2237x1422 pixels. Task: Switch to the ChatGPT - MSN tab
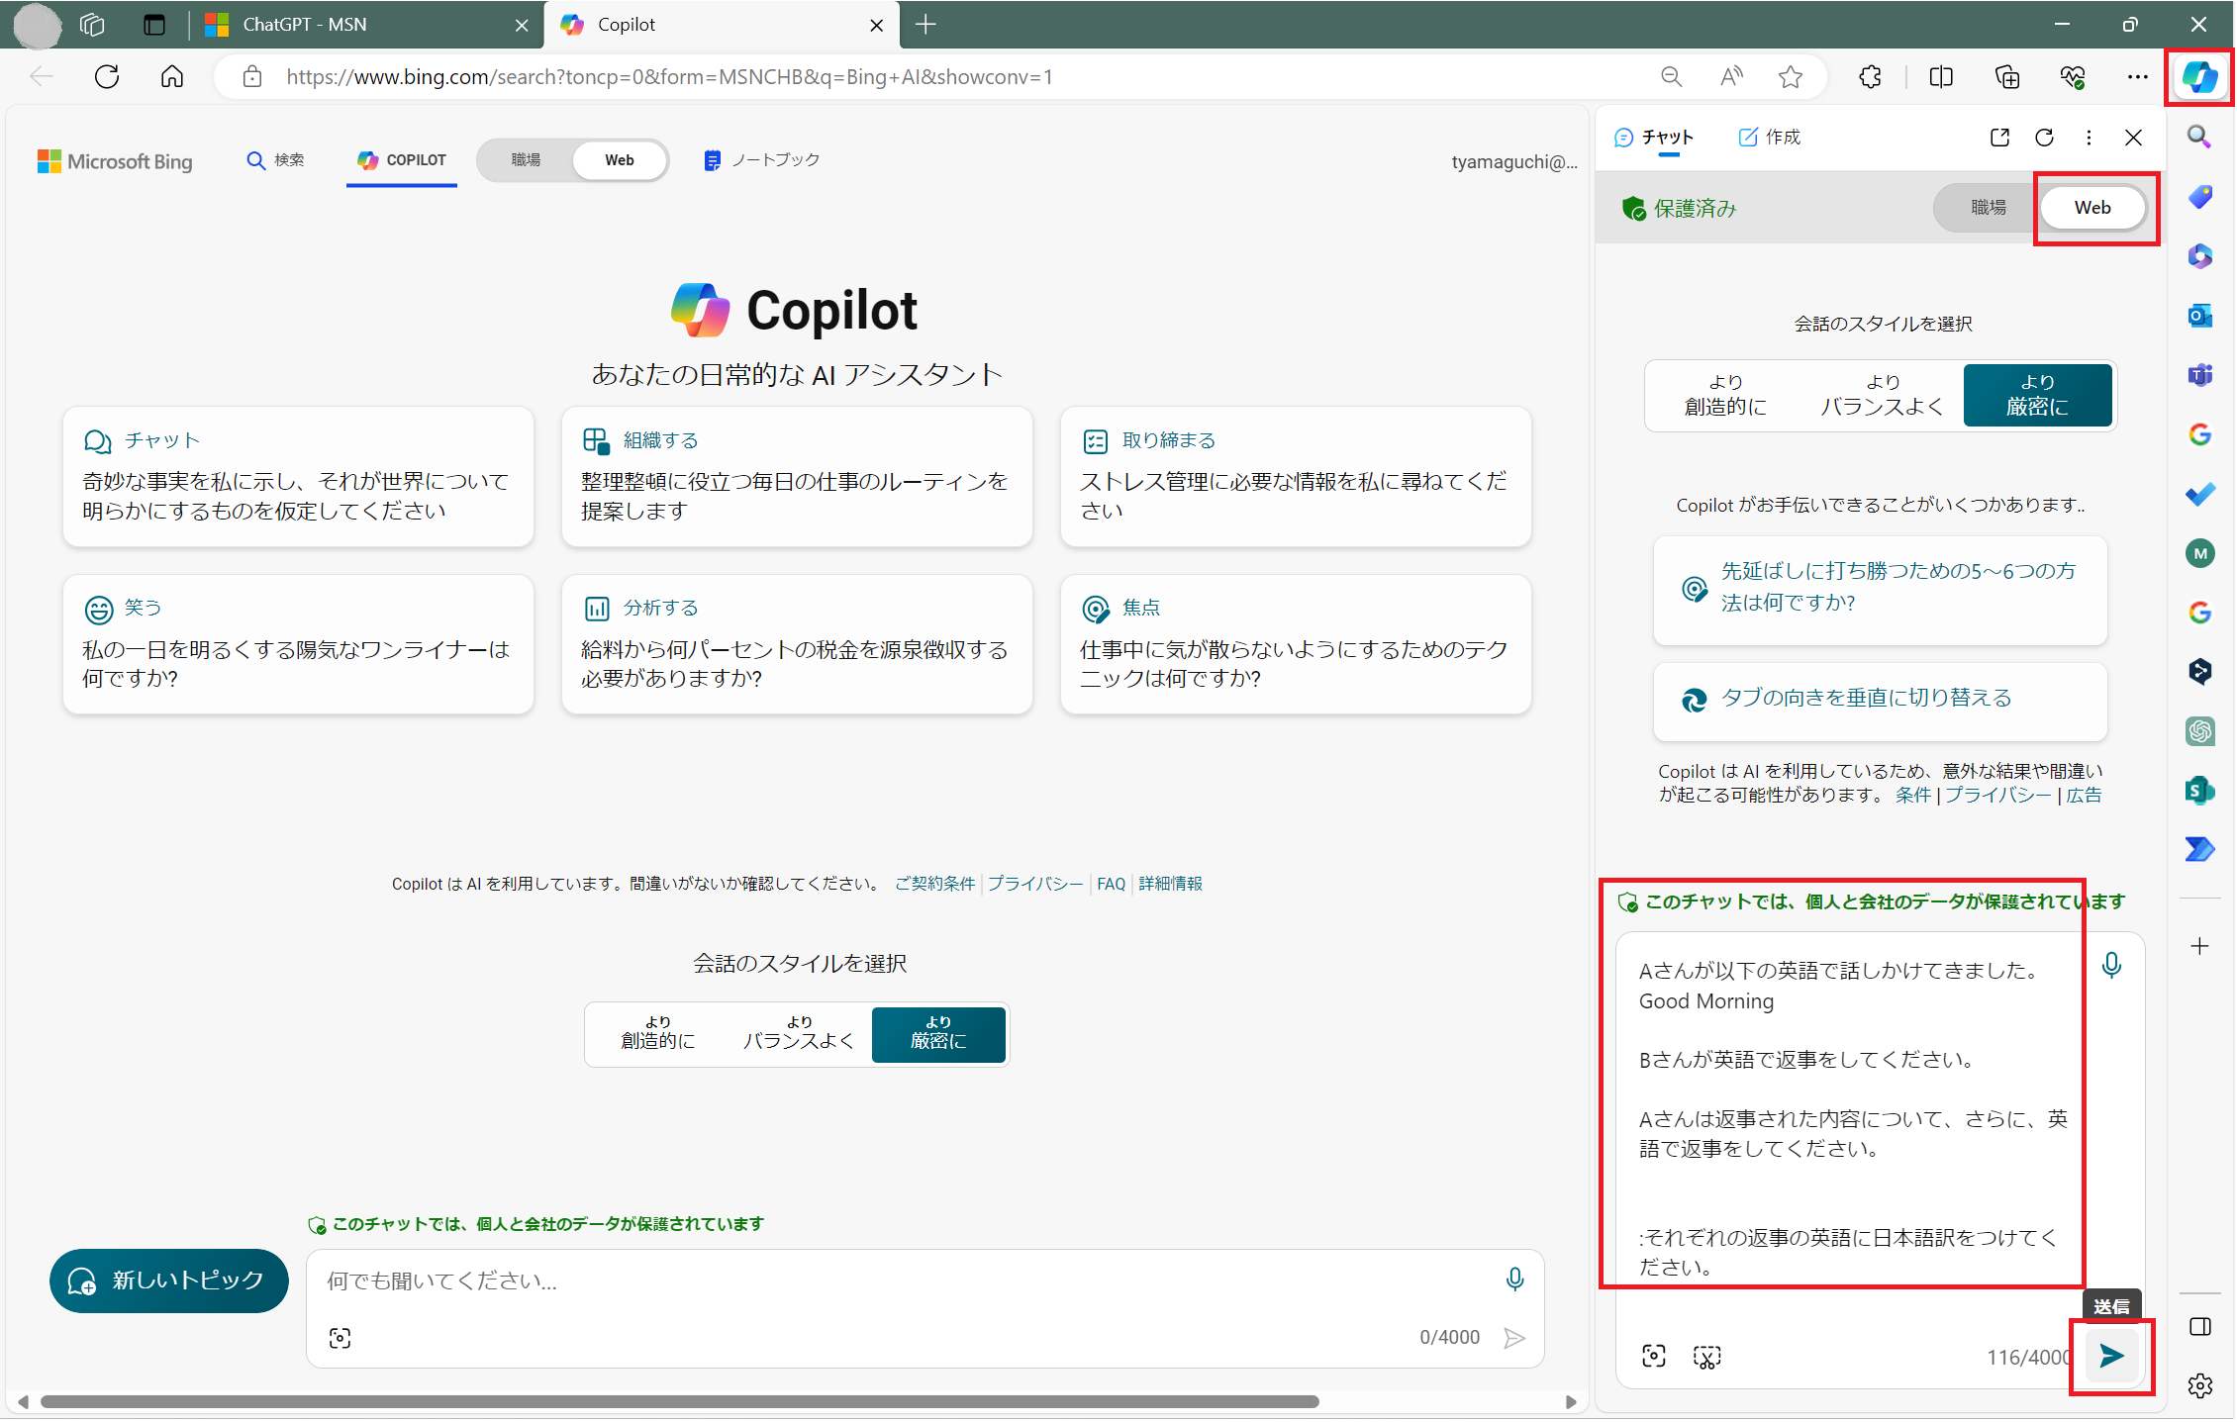[366, 25]
